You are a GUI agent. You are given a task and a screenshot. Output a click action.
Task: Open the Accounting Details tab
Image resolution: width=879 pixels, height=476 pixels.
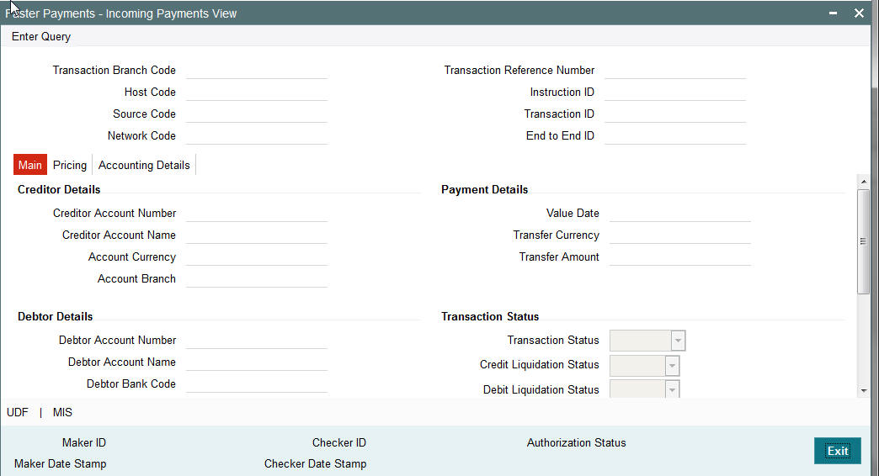(x=144, y=165)
